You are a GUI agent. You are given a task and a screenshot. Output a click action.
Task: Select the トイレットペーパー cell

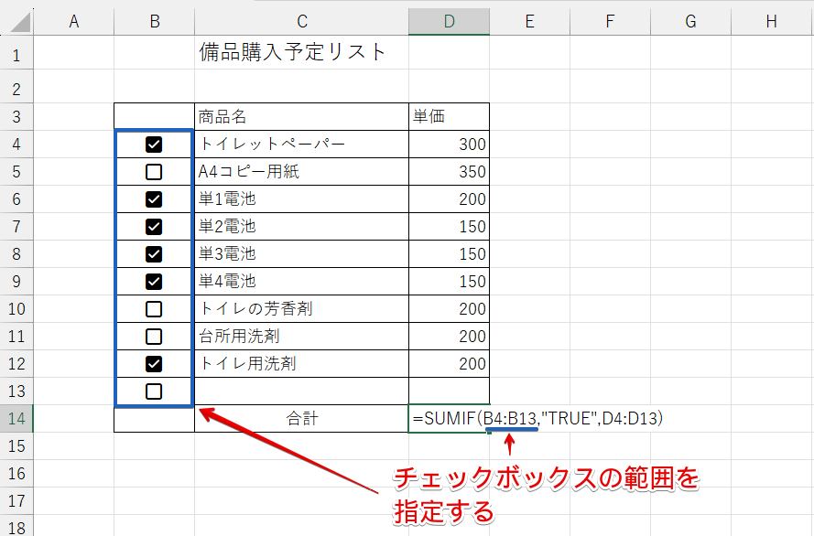[x=301, y=145]
